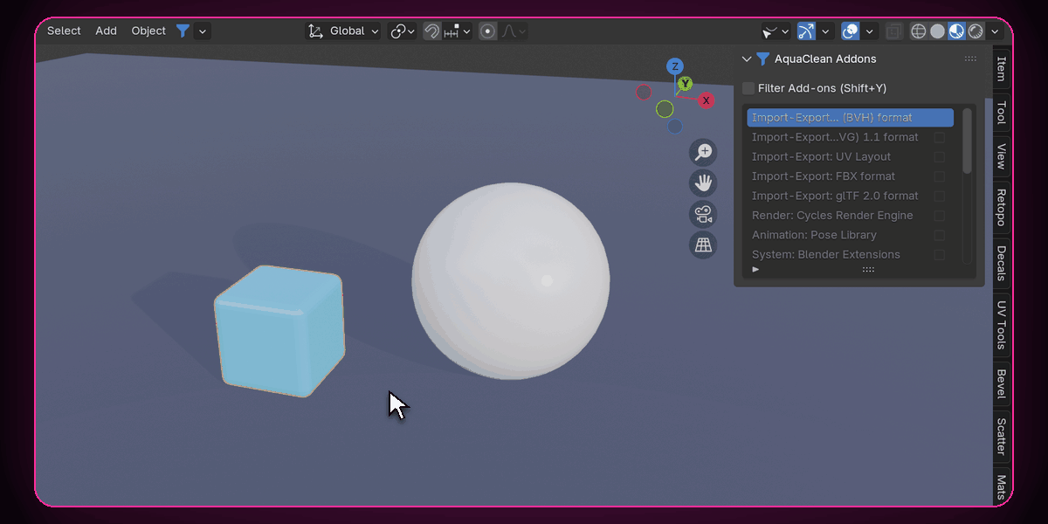
Task: Open the snapping options dropdown
Action: (458, 31)
